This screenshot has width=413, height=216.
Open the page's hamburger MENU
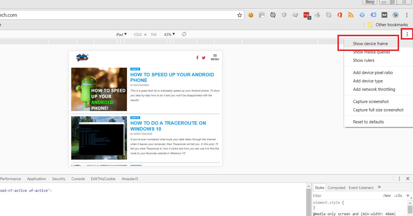[215, 57]
